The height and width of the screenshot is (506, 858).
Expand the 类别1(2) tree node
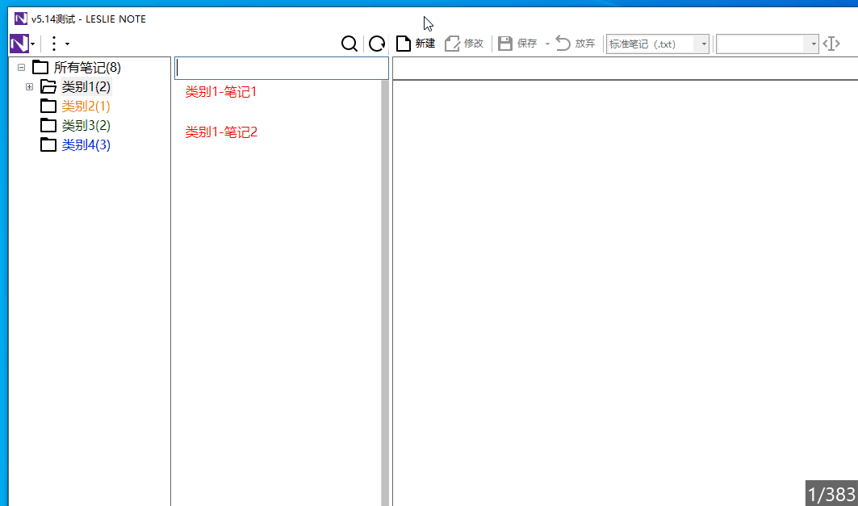tap(30, 86)
